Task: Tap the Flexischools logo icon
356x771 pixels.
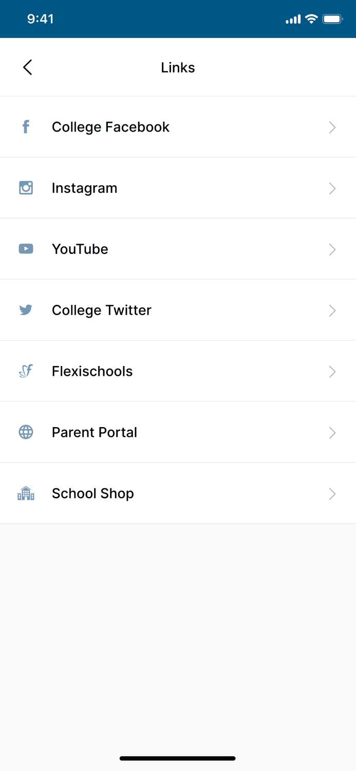Action: (26, 371)
